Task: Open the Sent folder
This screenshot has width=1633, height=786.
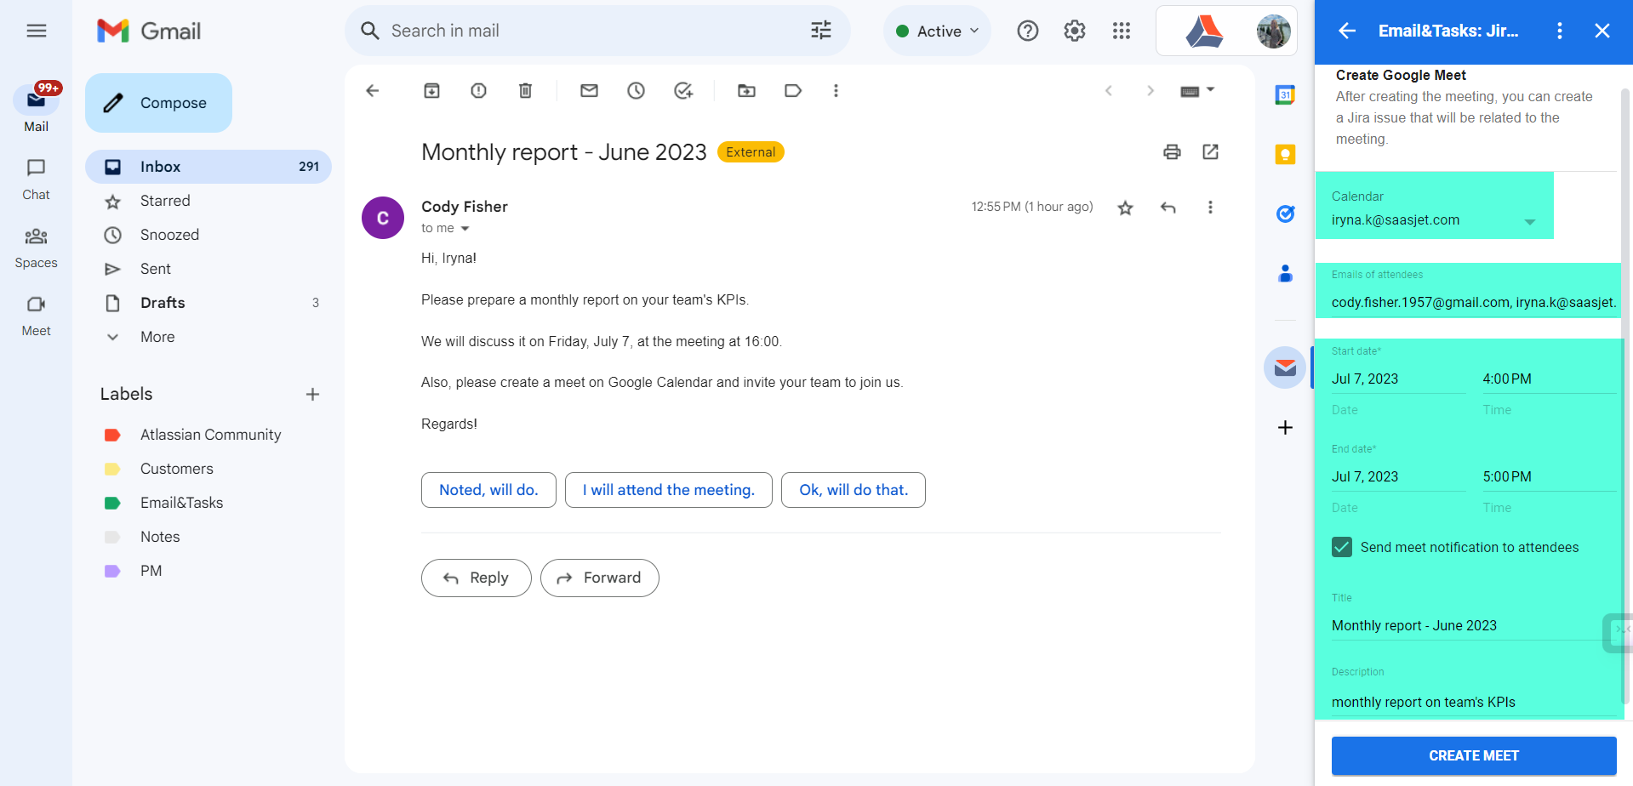Action: click(x=208, y=269)
